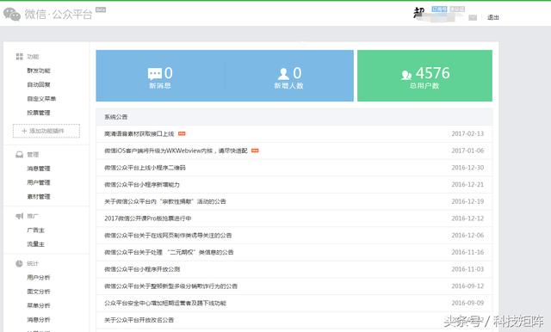Image resolution: width=551 pixels, height=332 pixels.
Task: Open 消息分析 statistics
Action: pyautogui.click(x=39, y=320)
